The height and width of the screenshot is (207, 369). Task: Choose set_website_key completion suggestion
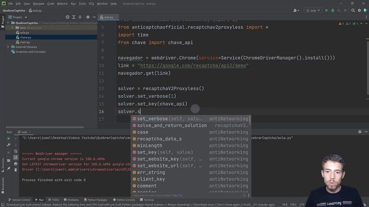click(x=191, y=159)
